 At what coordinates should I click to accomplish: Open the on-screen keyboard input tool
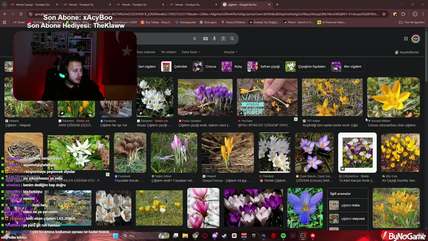click(x=205, y=38)
